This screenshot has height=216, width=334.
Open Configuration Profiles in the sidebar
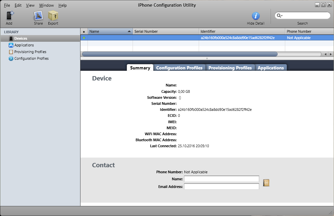coord(31,58)
